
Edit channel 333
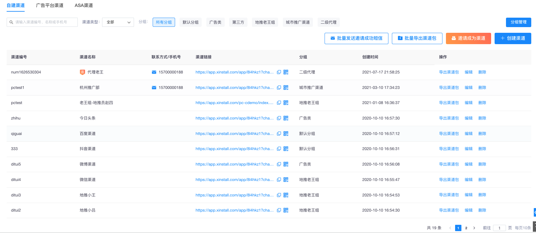(x=469, y=149)
